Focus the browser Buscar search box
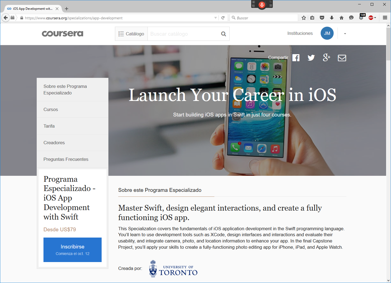 tap(264, 18)
